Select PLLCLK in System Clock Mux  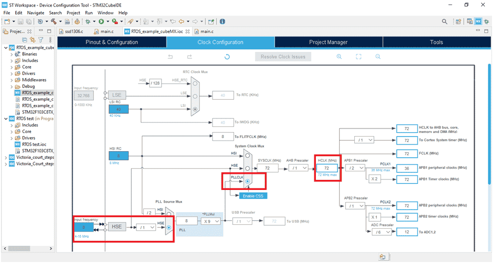click(x=247, y=181)
